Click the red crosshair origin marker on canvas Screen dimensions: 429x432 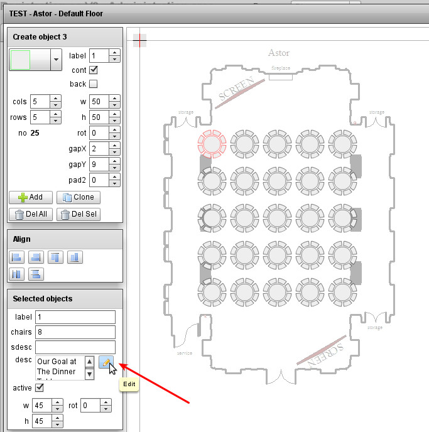click(x=139, y=40)
